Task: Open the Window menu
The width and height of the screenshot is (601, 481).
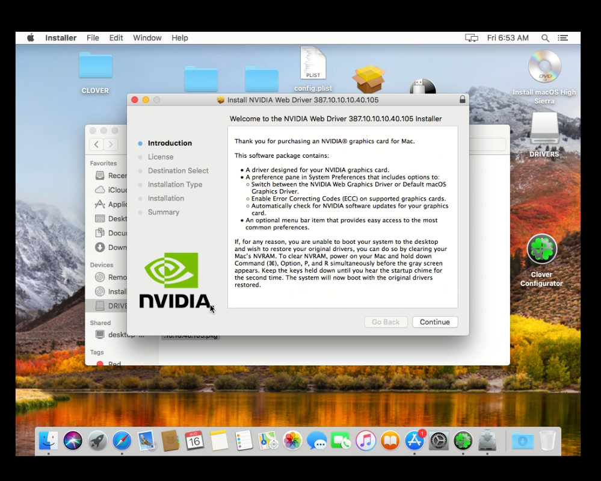Action: [147, 37]
